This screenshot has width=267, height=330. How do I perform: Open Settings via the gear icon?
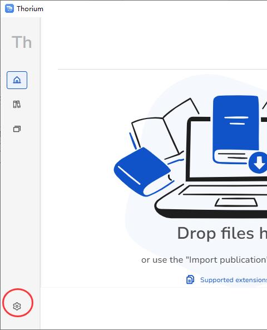click(x=17, y=306)
